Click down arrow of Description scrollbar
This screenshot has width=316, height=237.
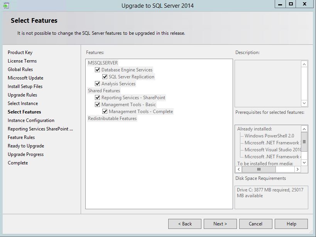tap(305, 103)
